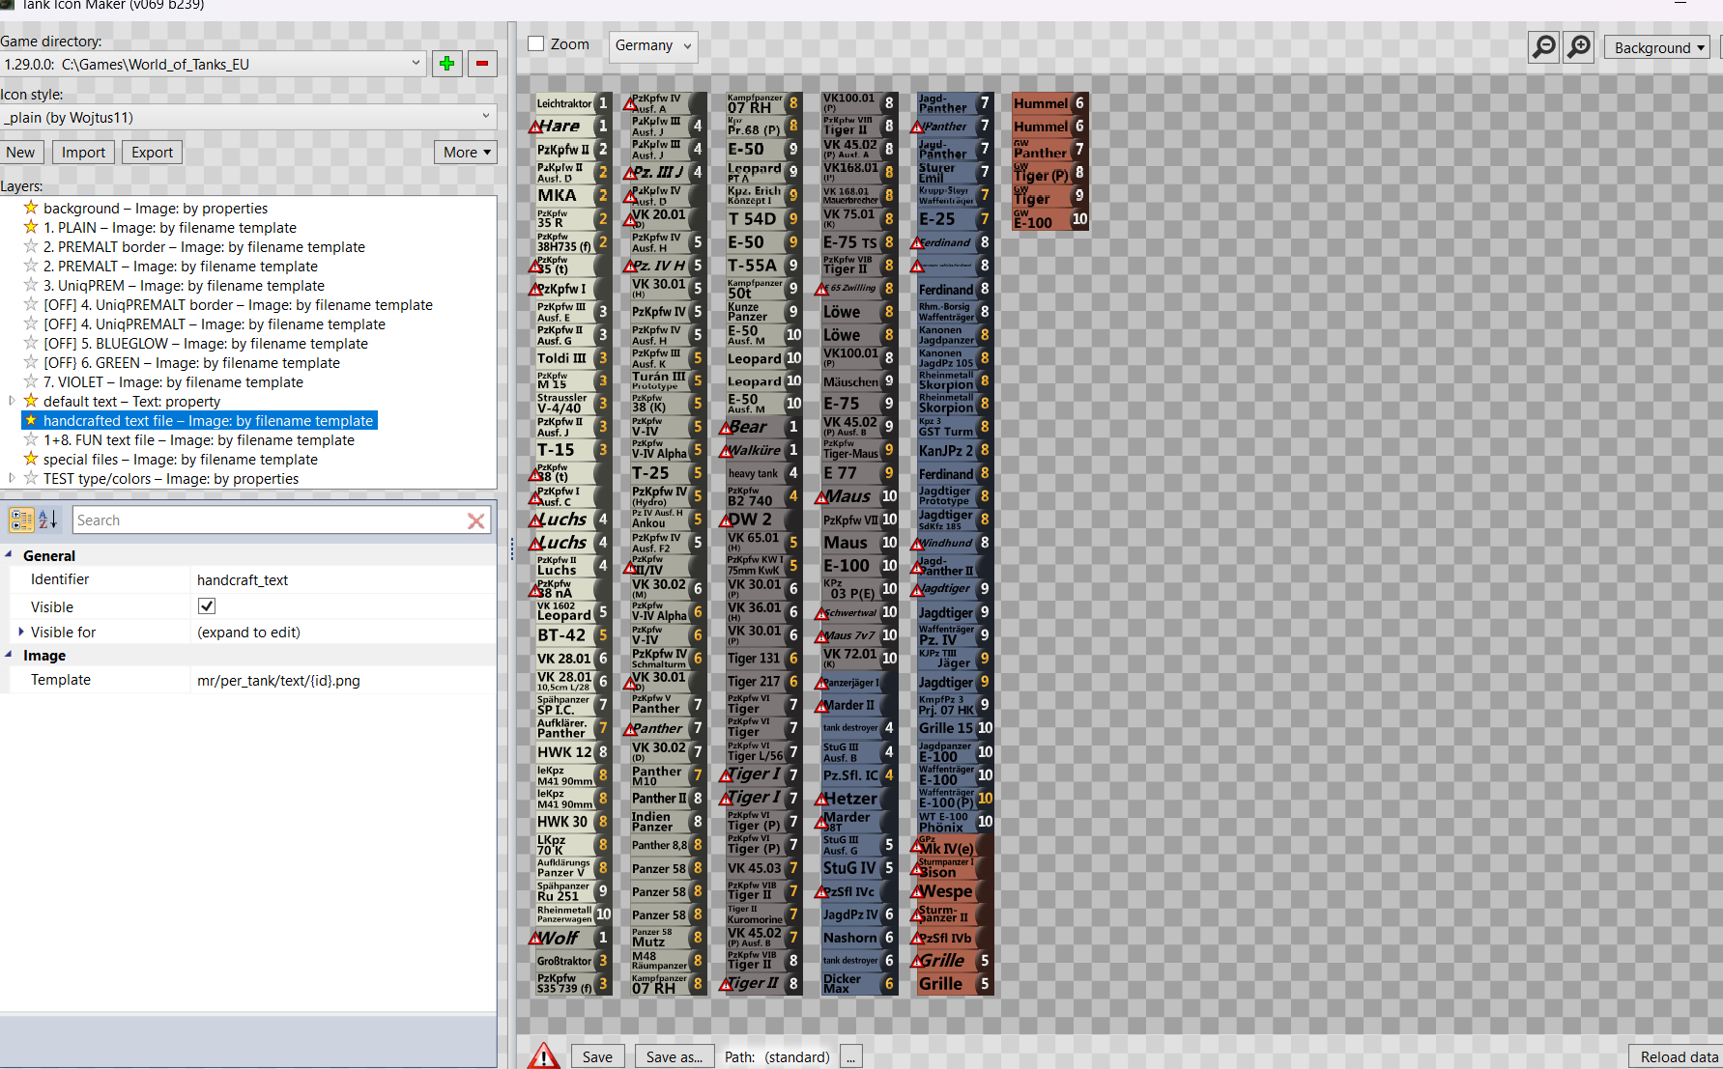1723x1069 pixels.
Task: Select [OFF] 5. BLUEGLOW layer
Action: click(205, 343)
